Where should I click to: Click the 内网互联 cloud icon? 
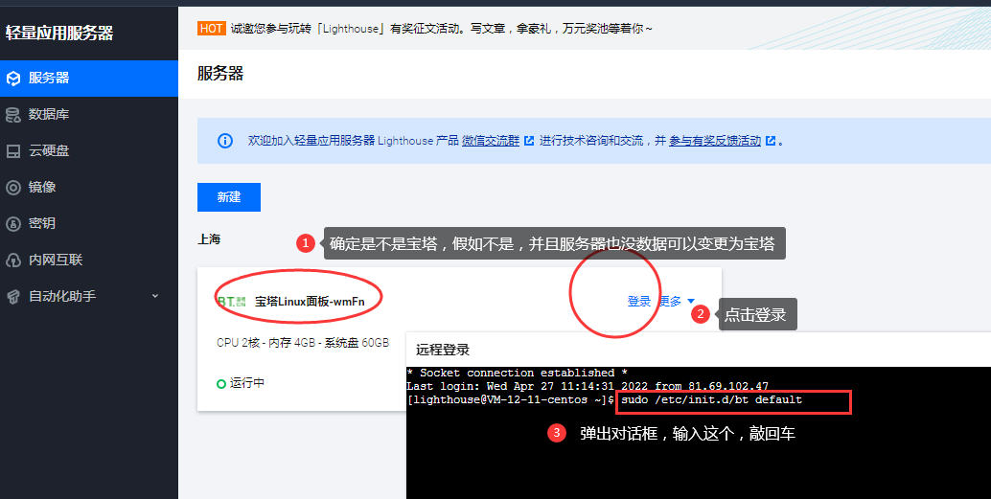click(13, 261)
